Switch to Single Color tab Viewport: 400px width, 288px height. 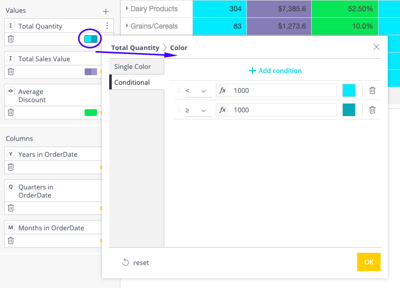point(137,66)
